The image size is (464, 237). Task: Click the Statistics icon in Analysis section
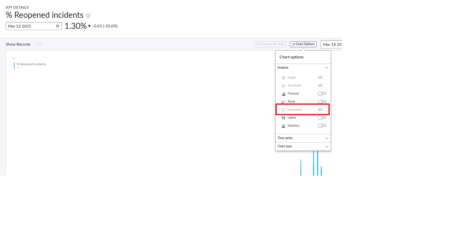pos(283,126)
